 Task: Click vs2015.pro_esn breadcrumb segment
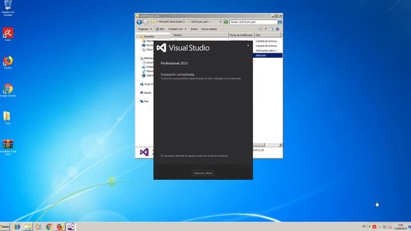point(199,22)
